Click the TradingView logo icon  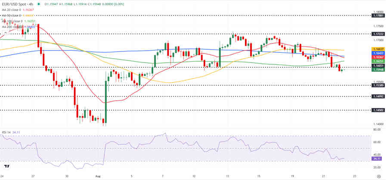[7, 166]
